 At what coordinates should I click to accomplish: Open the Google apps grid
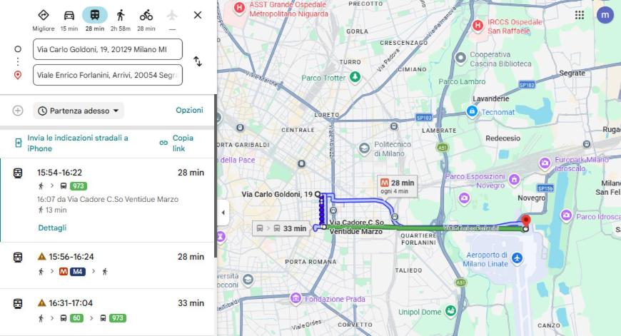580,15
